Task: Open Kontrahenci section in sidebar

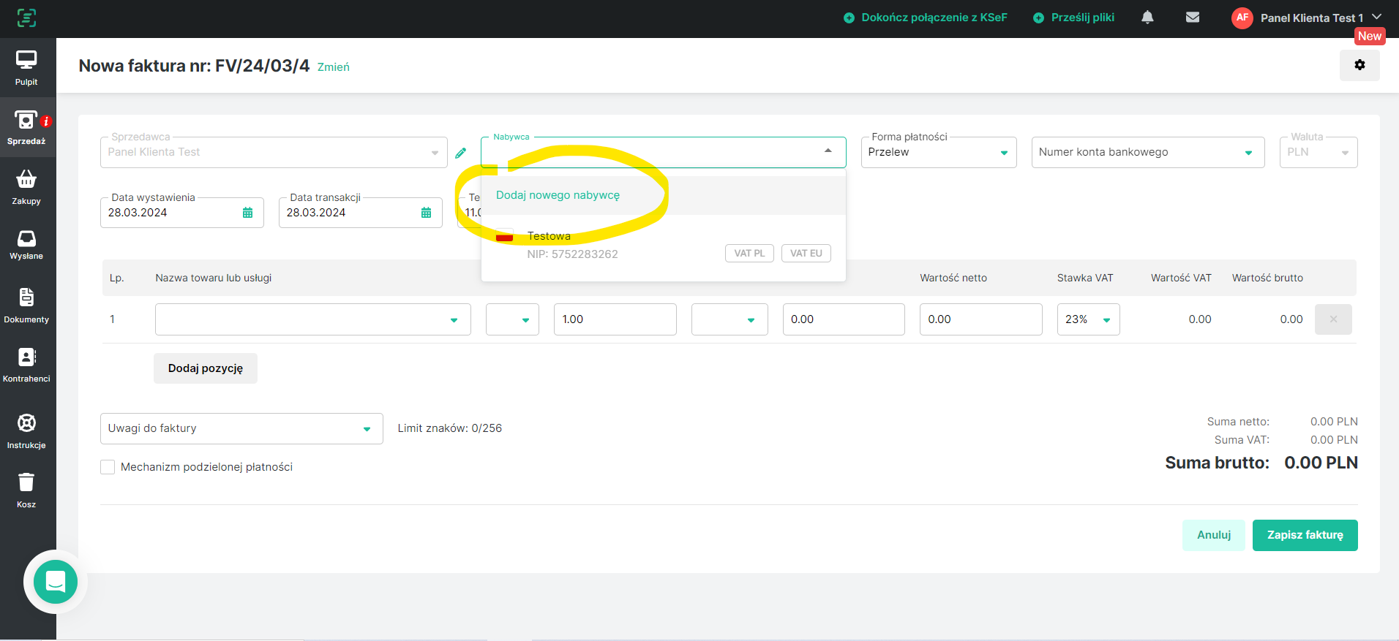Action: [26, 364]
